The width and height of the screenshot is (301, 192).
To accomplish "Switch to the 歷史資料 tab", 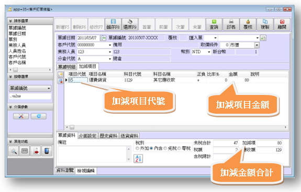I will (x=108, y=136).
